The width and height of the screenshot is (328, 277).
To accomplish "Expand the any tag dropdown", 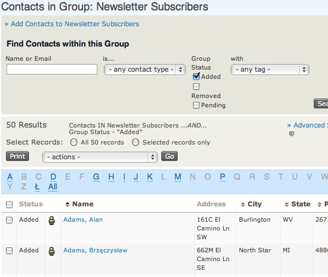I will [x=270, y=70].
